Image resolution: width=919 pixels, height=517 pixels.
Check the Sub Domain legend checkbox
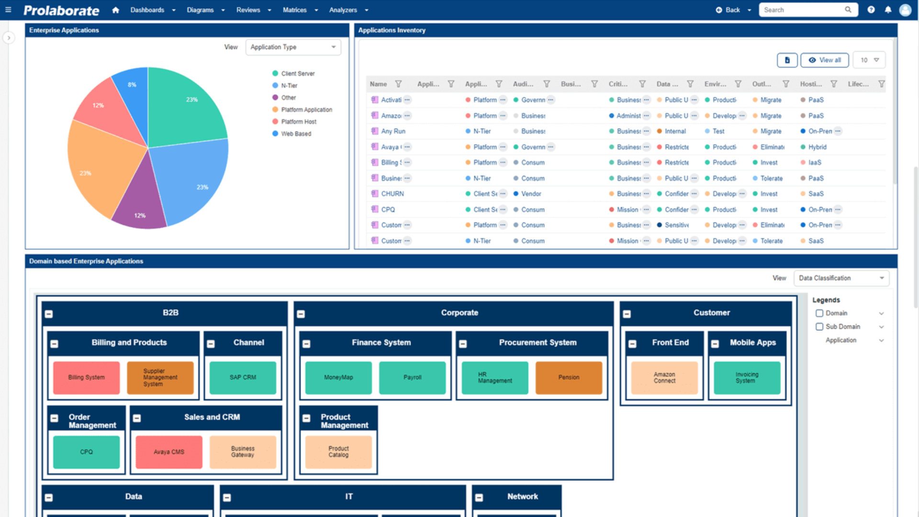pyautogui.click(x=819, y=326)
